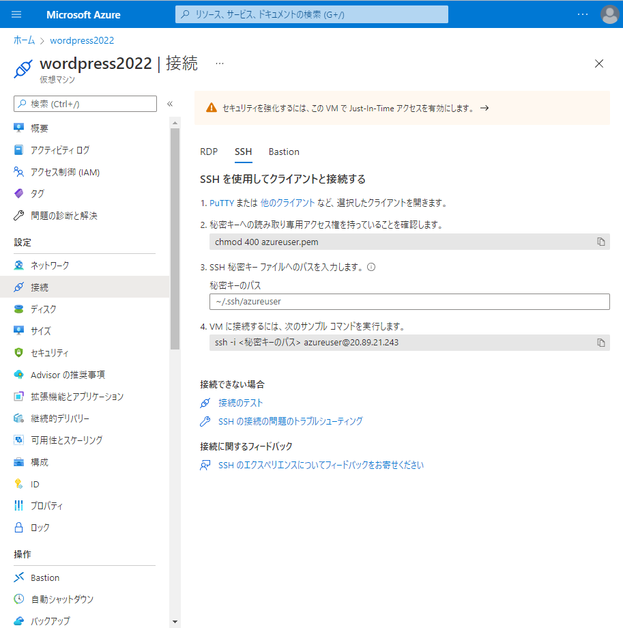Click the ネットワーク icon
This screenshot has width=623, height=628.
point(18,265)
